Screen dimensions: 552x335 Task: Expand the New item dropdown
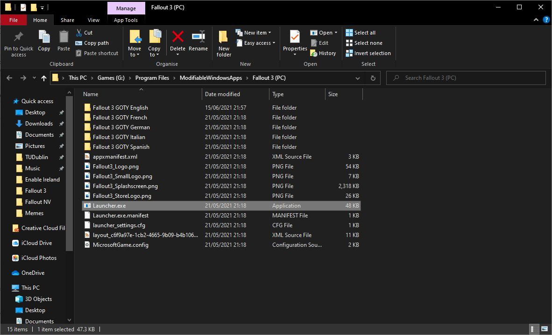pos(269,33)
